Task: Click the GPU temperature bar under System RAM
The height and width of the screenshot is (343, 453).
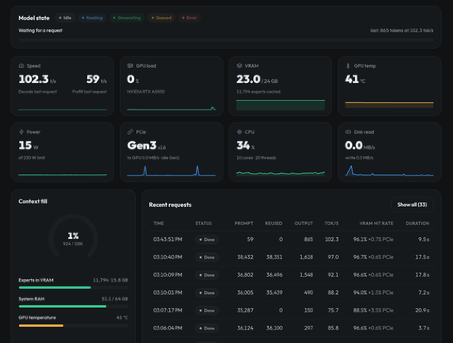Action: point(73,326)
